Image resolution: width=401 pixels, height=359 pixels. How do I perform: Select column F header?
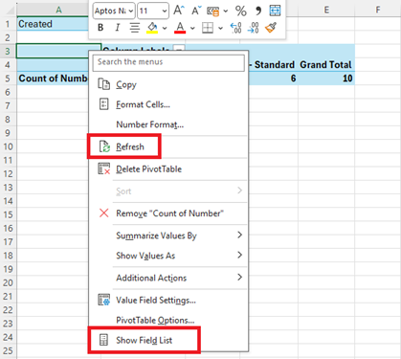[377, 10]
